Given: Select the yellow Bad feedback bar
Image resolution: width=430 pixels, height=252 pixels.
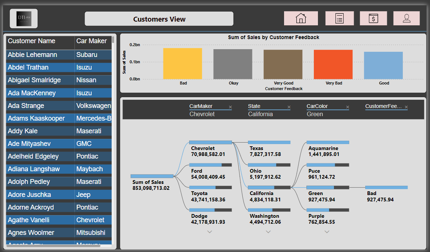Looking at the screenshot, I should [183, 63].
